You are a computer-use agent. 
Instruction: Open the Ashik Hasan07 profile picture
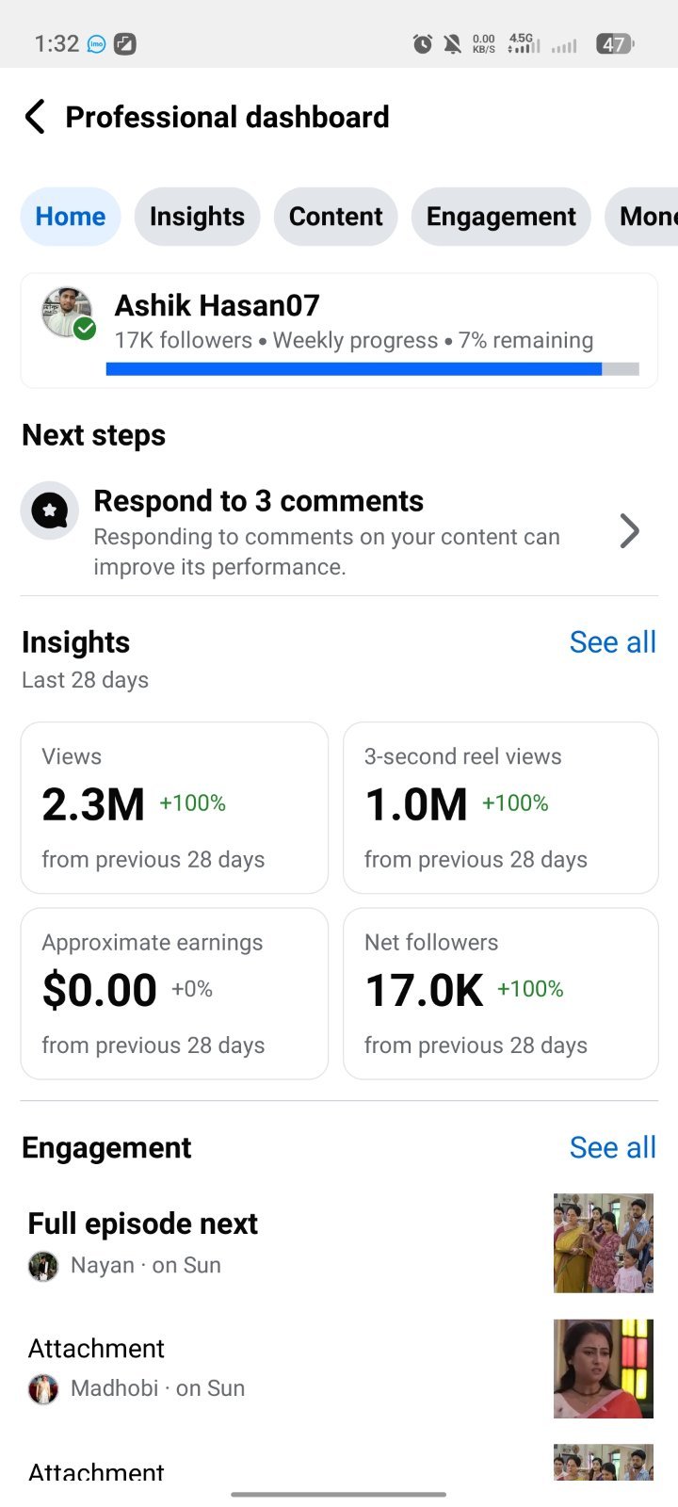pyautogui.click(x=67, y=313)
